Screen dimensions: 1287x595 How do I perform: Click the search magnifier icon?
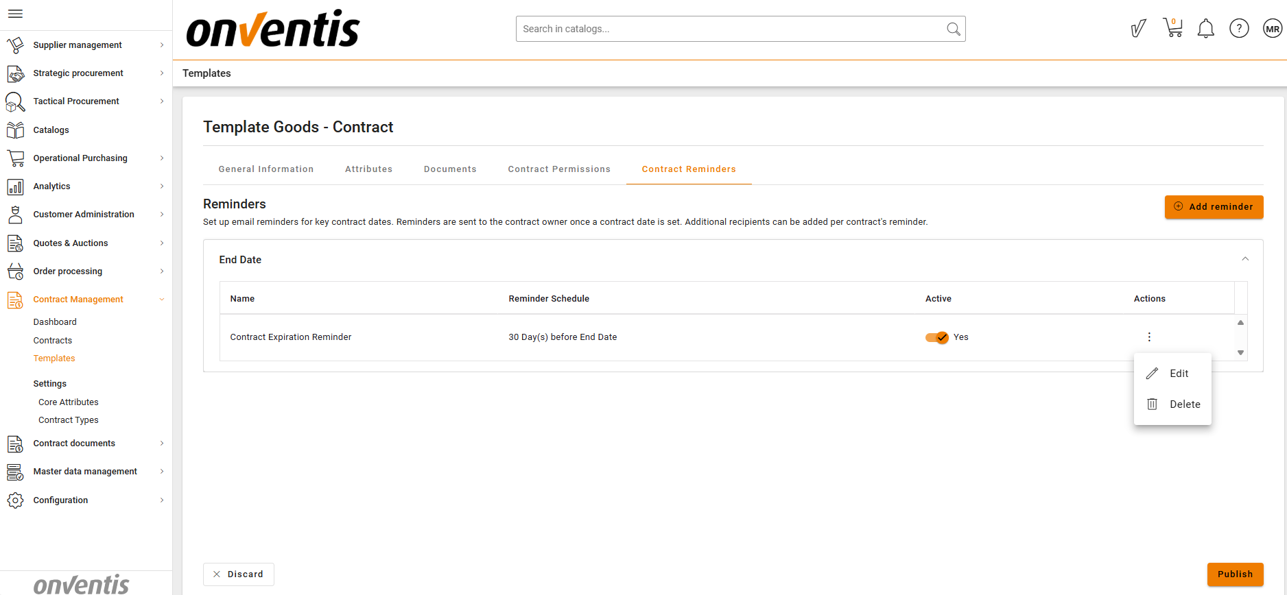[953, 29]
